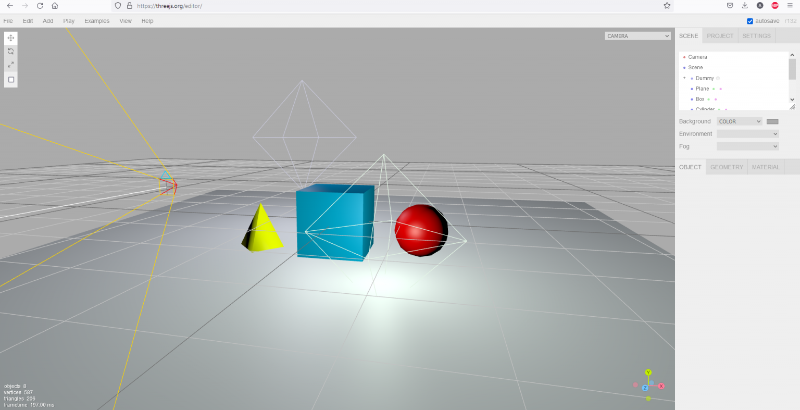The height and width of the screenshot is (410, 800).
Task: Open the CAMERA viewport dropdown
Action: tap(637, 35)
